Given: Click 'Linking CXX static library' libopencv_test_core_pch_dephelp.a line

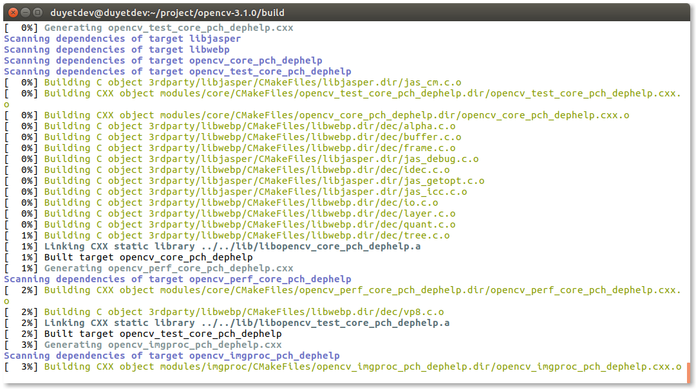Looking at the screenshot, I should [227, 323].
